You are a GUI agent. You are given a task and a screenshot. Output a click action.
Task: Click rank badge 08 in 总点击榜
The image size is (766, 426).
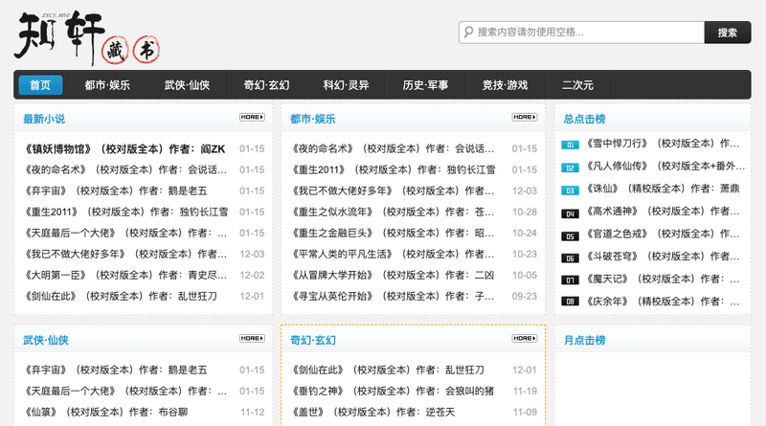coord(570,302)
